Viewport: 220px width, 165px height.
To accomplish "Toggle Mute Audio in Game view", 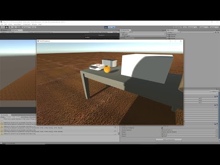I will (104, 32).
